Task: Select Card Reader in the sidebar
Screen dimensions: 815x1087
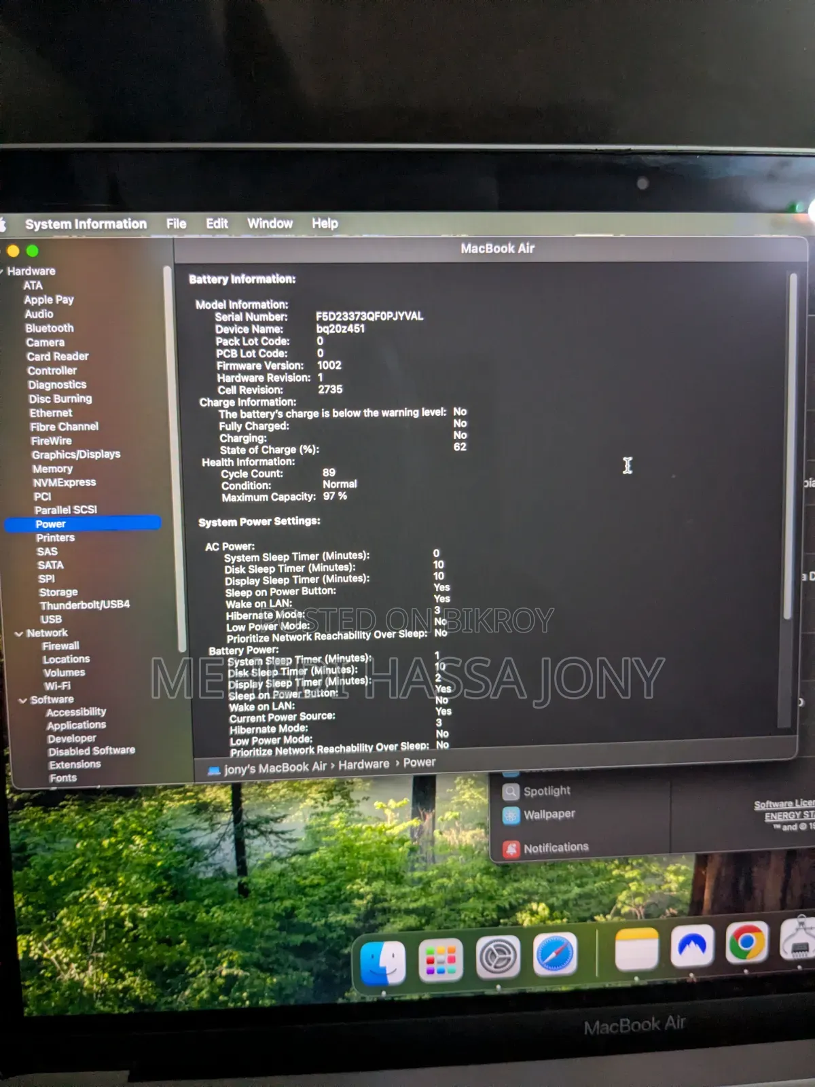Action: pos(58,357)
